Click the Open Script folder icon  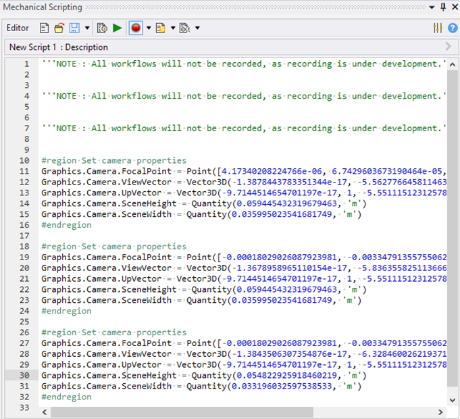point(59,28)
